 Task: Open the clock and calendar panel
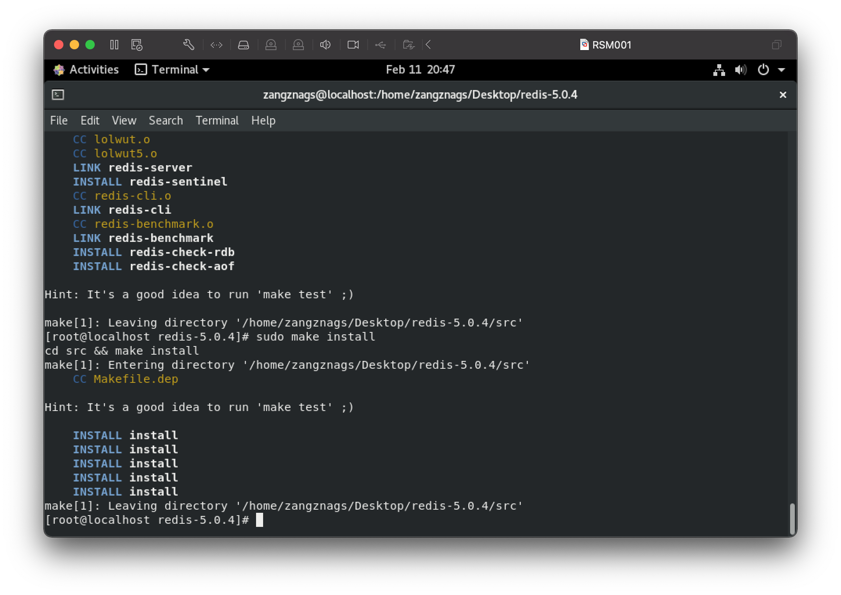[x=420, y=70]
